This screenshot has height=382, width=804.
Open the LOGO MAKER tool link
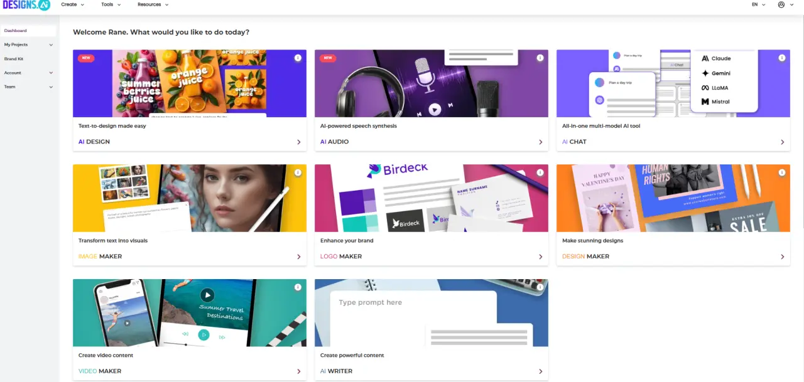point(341,257)
